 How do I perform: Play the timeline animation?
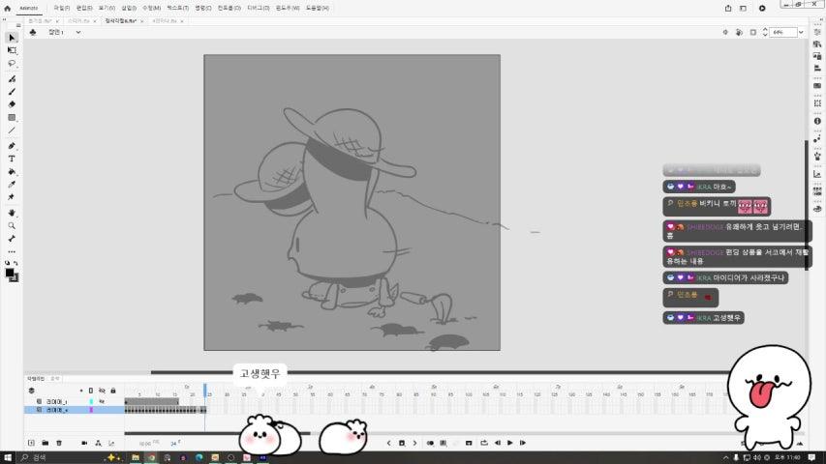pos(510,443)
